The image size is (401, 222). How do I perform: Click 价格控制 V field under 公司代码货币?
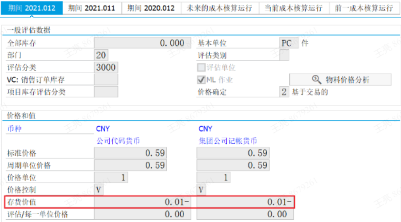coord(99,190)
